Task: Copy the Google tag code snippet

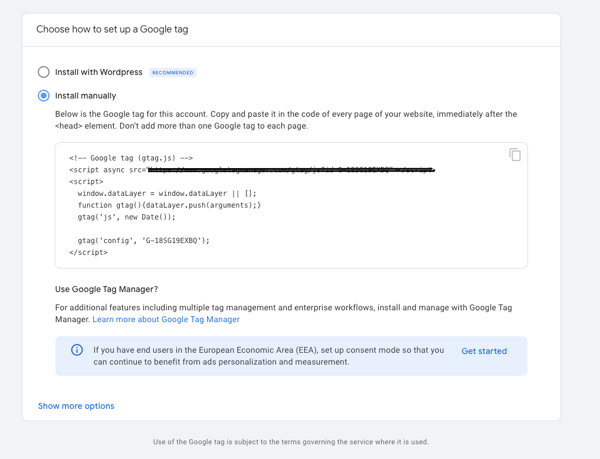Action: coord(515,155)
